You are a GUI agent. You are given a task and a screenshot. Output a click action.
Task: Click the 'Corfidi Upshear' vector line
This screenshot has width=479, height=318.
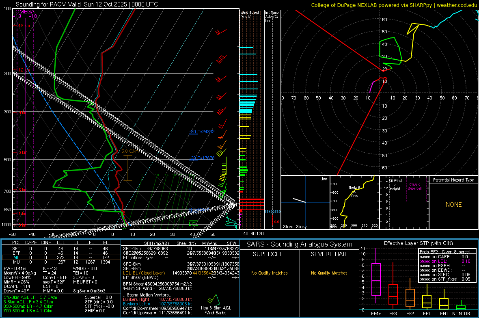point(158,313)
